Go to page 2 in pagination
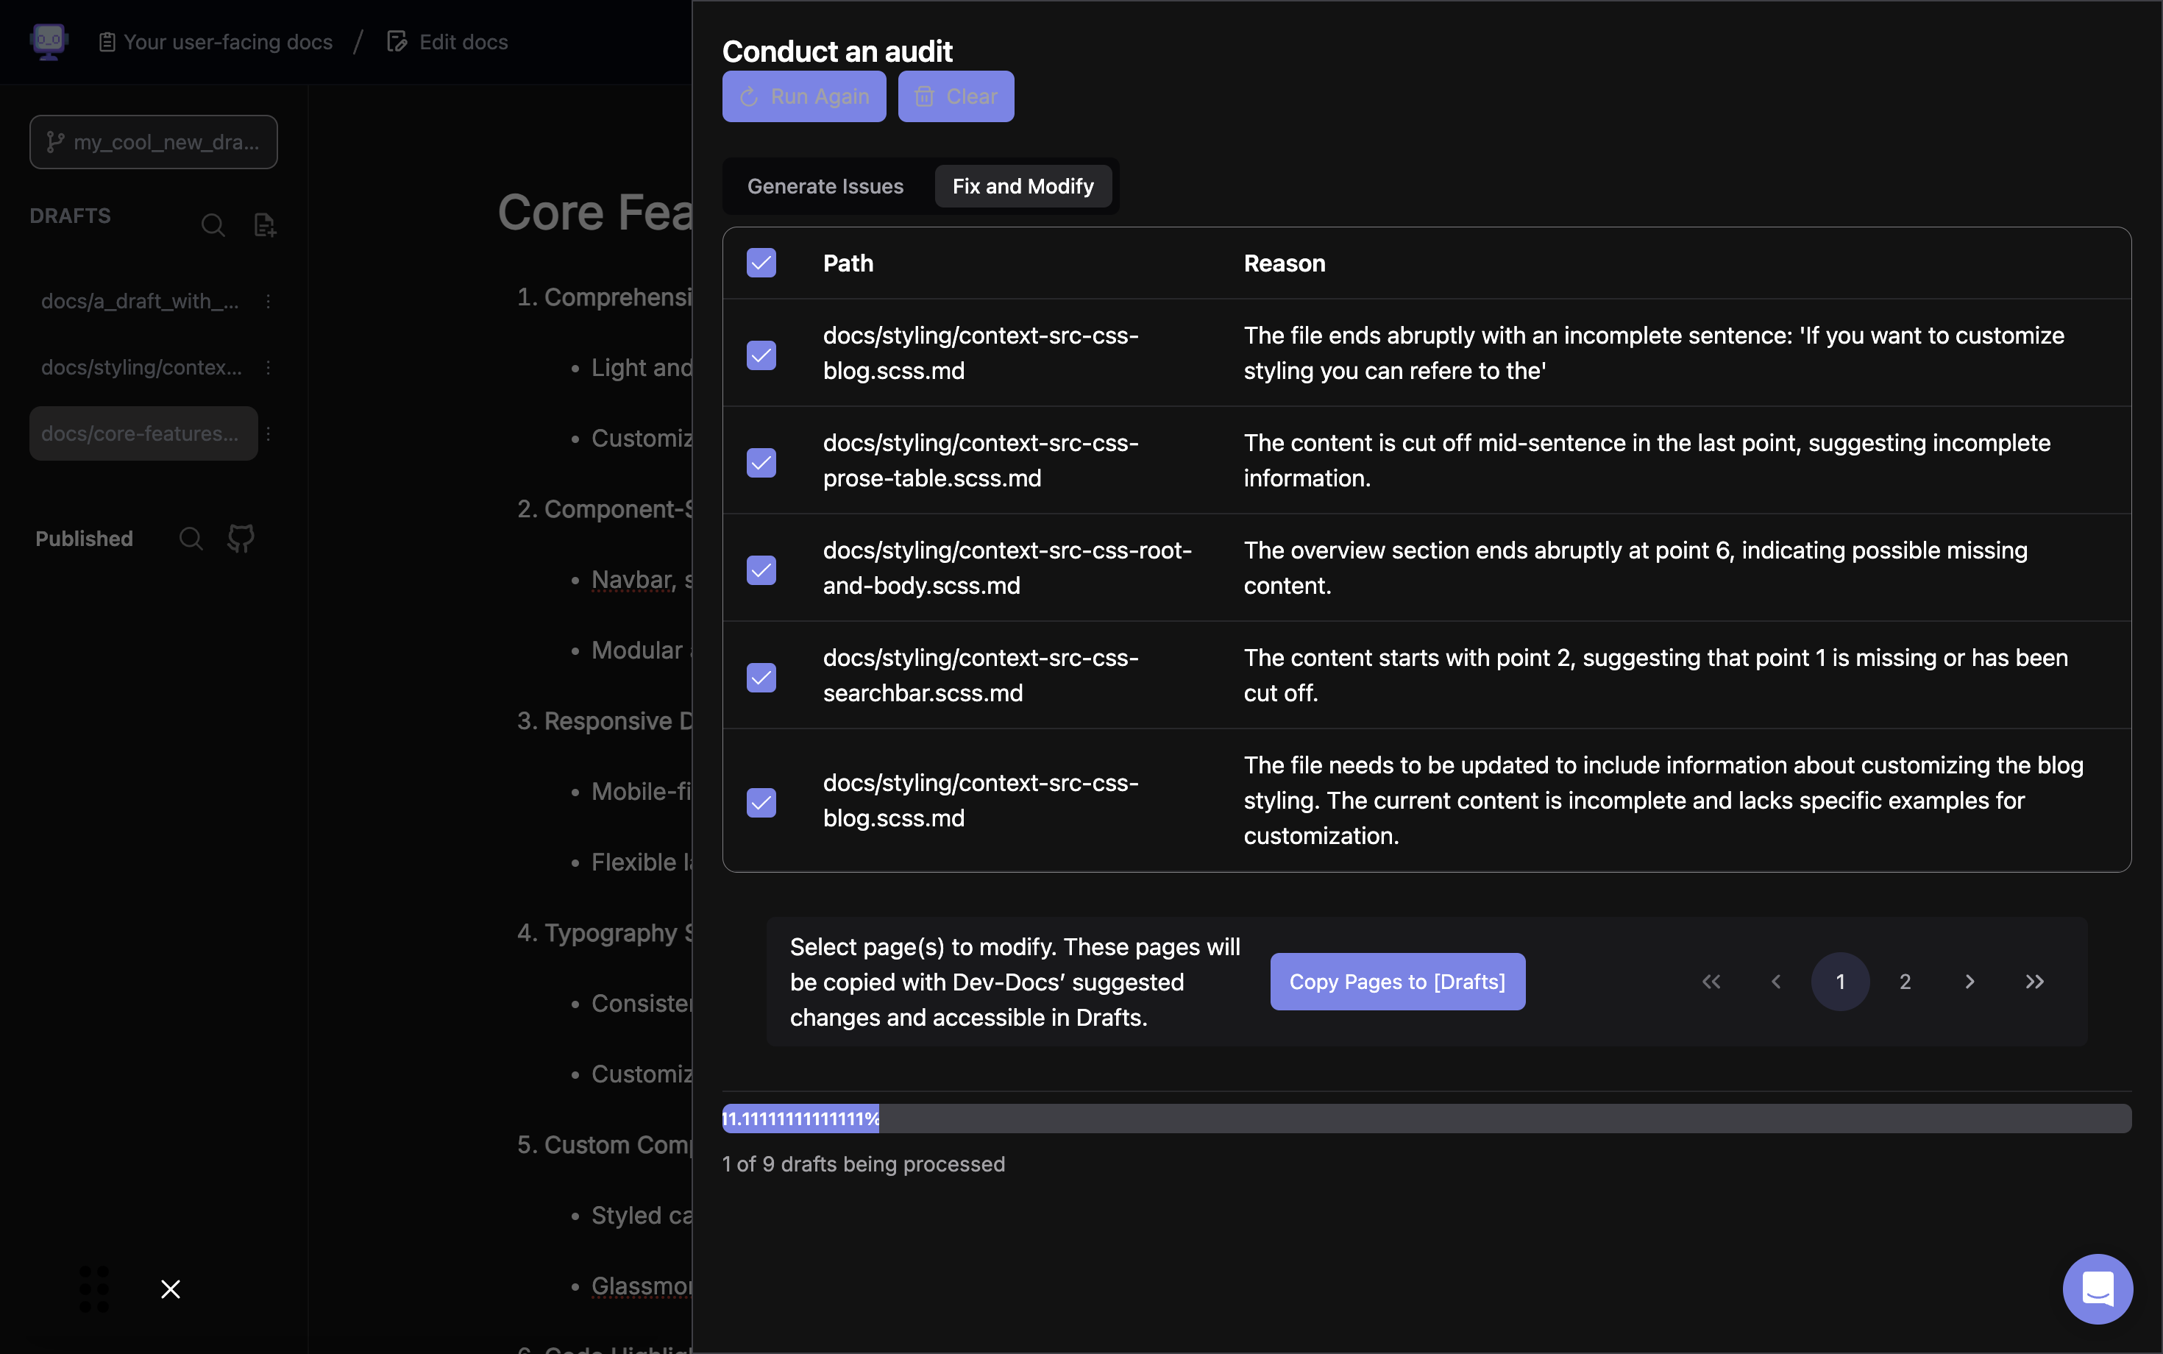The image size is (2163, 1354). tap(1906, 982)
